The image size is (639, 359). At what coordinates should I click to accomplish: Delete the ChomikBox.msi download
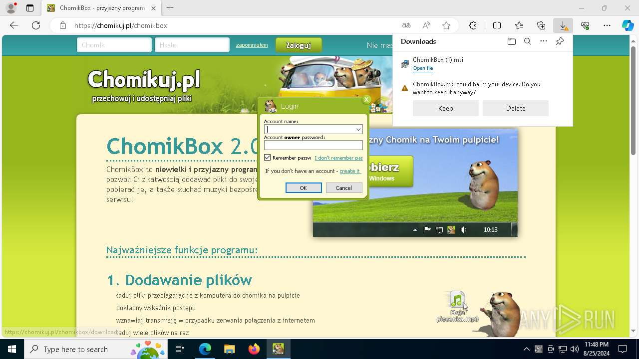tap(516, 108)
